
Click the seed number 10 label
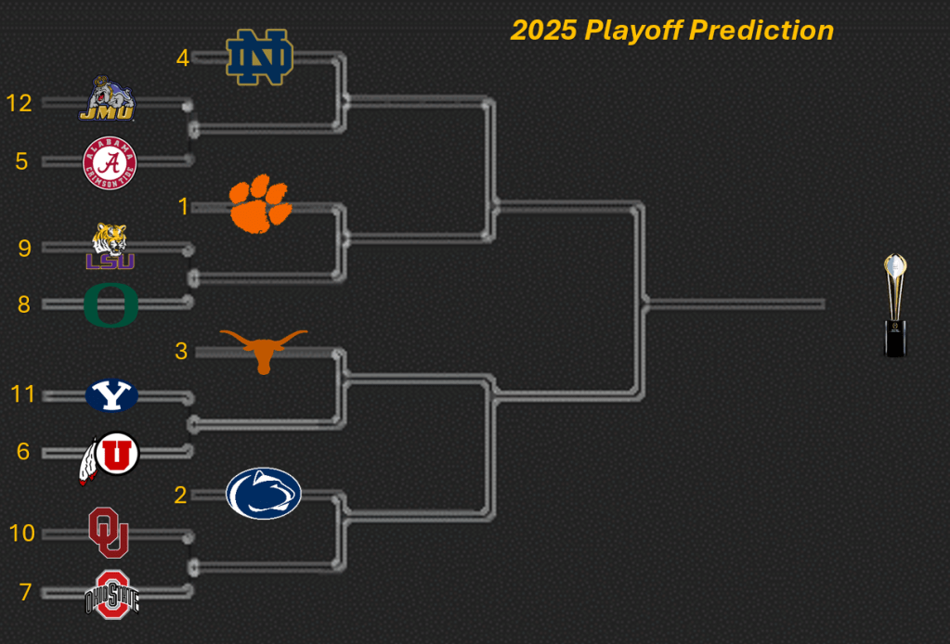tap(21, 534)
